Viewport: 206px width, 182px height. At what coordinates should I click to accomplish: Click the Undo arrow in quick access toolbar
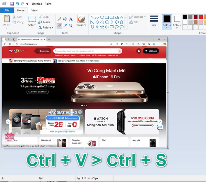click(18, 4)
